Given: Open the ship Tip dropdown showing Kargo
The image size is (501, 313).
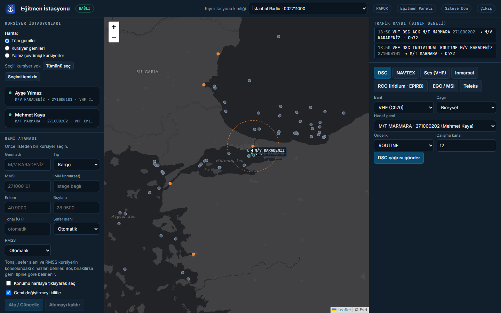Looking at the screenshot, I should click(76, 164).
